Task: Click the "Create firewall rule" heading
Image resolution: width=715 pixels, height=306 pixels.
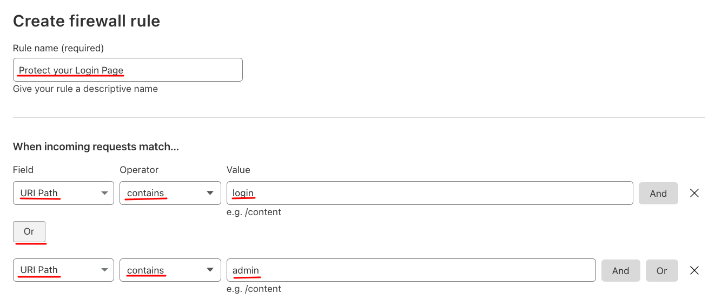Action: pyautogui.click(x=87, y=21)
